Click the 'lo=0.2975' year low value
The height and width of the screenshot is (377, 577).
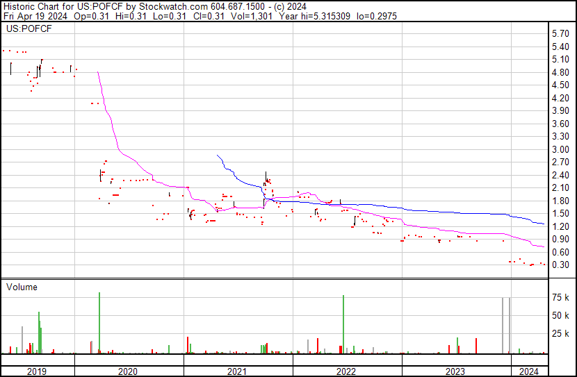377,16
